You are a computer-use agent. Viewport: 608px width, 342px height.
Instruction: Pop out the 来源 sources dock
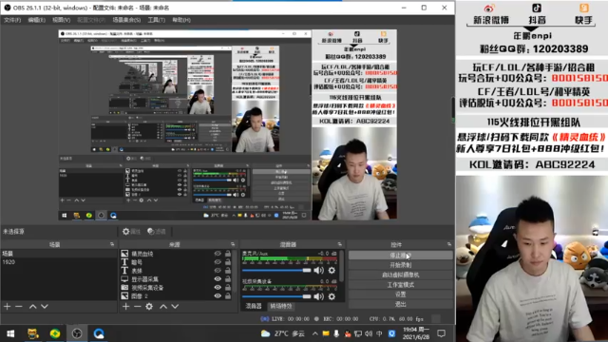(x=233, y=244)
